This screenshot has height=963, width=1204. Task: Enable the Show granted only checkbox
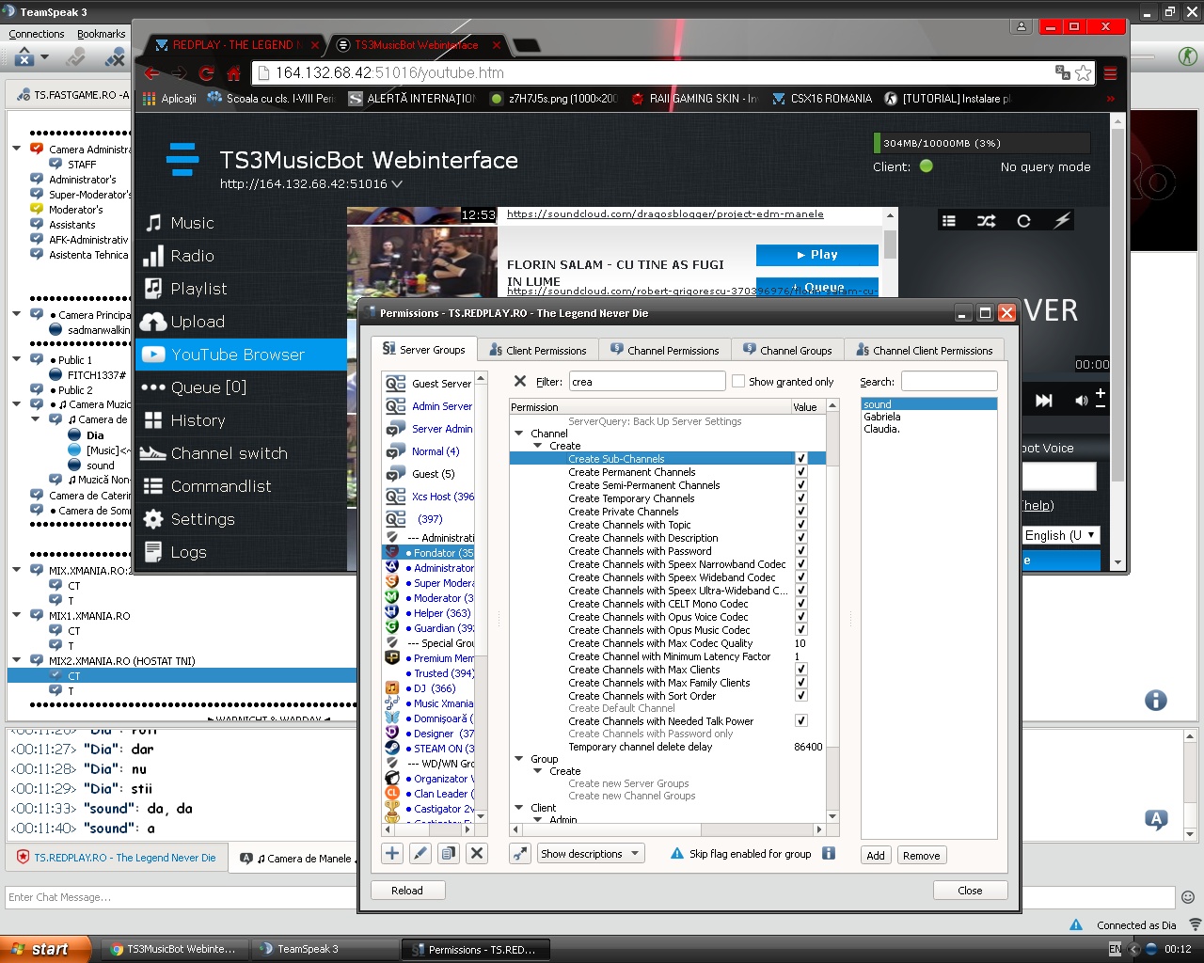(x=738, y=381)
